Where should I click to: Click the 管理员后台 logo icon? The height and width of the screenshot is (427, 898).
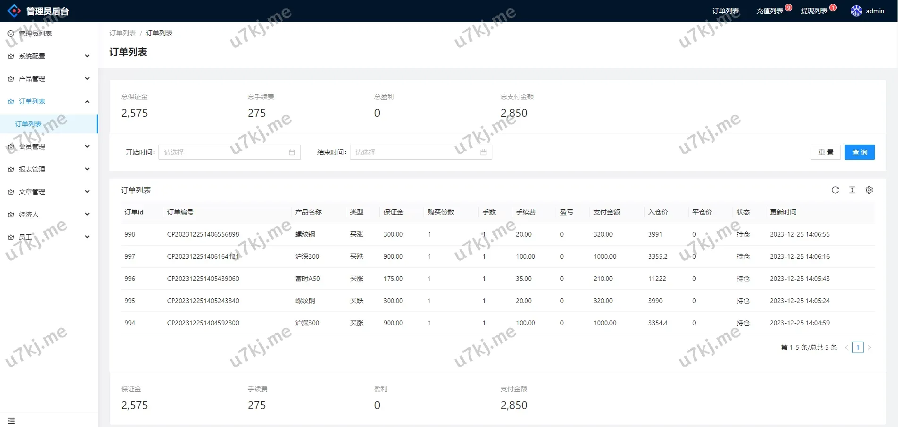(14, 11)
